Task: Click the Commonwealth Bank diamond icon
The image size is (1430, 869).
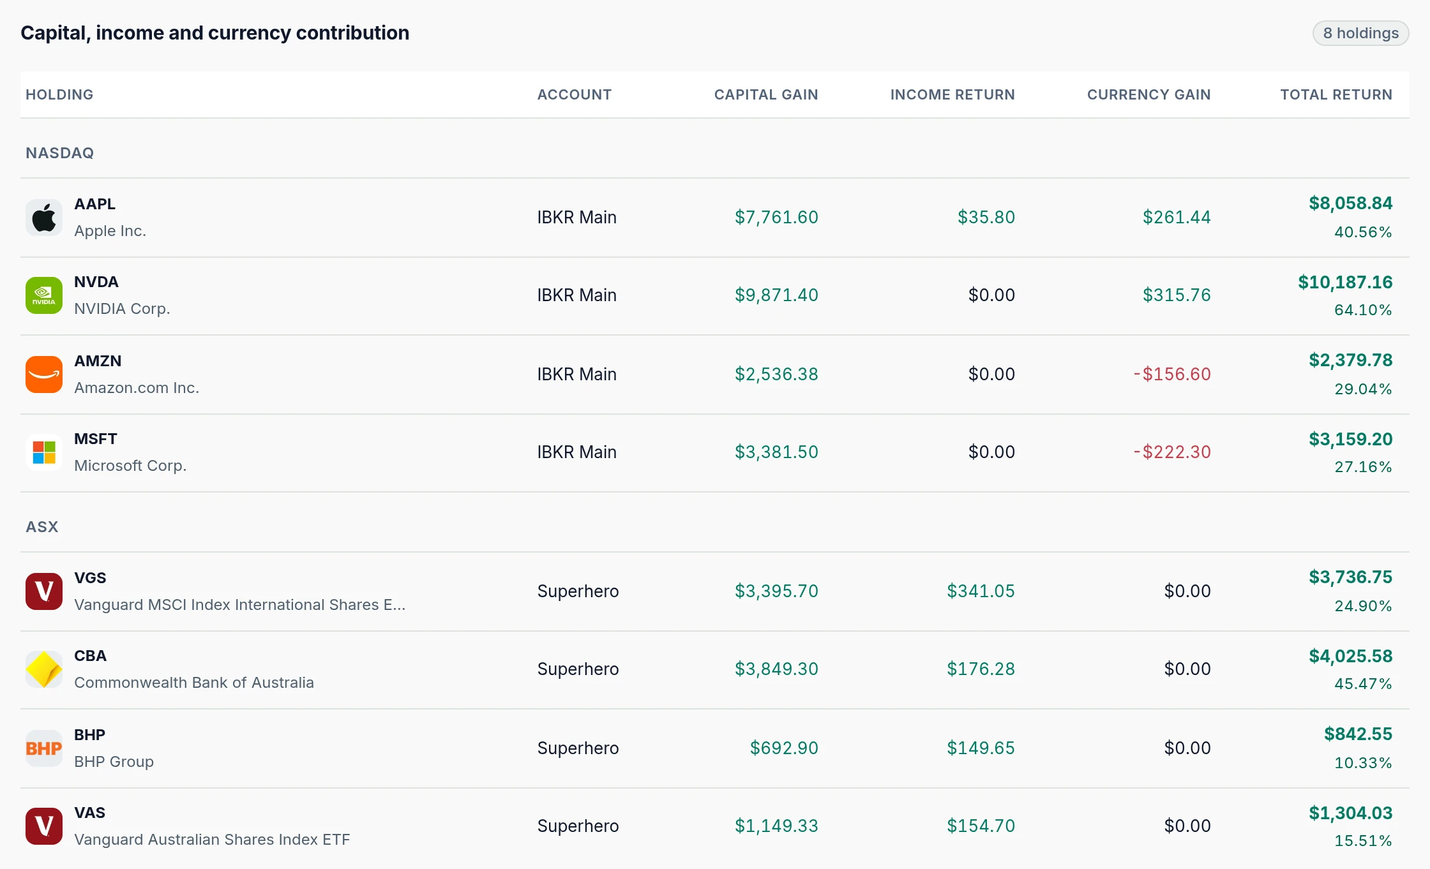Action: pos(44,669)
